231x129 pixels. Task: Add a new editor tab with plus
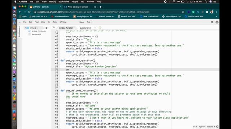100,28
